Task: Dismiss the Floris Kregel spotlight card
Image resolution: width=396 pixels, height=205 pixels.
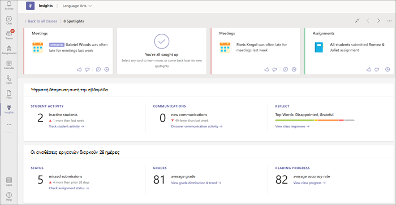Action: [x=294, y=69]
